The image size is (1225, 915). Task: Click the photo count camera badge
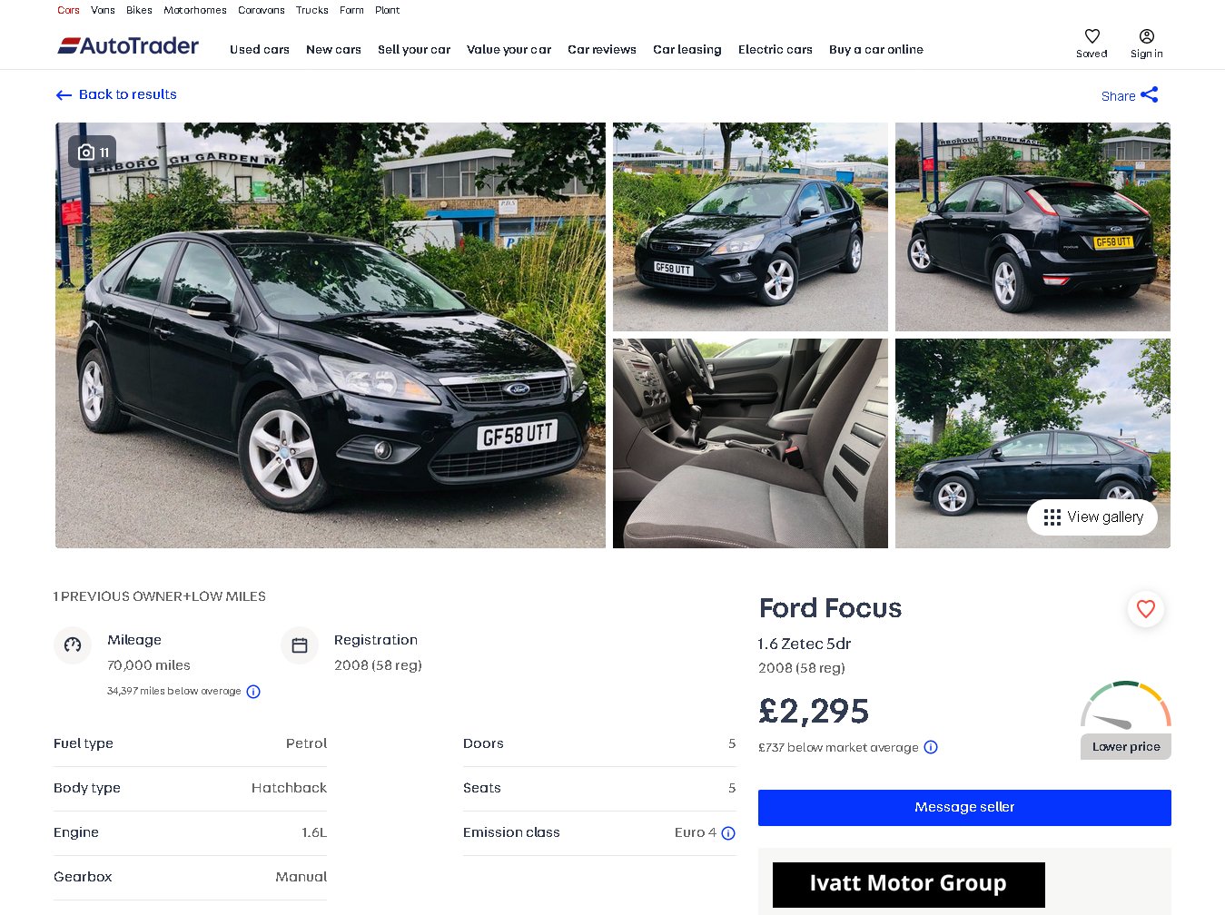click(x=93, y=152)
